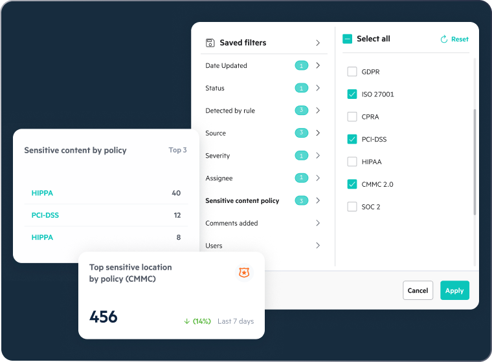Click the Source filter count badge
The width and height of the screenshot is (492, 362).
click(x=301, y=133)
